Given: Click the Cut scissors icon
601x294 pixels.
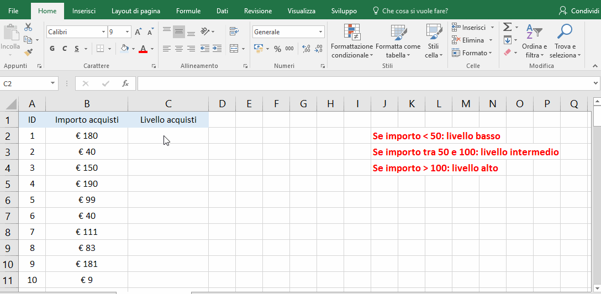Looking at the screenshot, I should tap(28, 27).
